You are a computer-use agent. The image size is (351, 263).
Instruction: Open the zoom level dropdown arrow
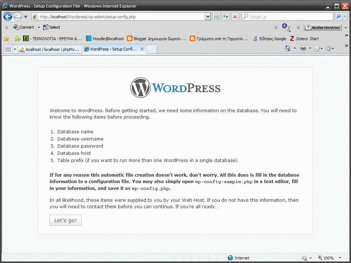pos(340,258)
